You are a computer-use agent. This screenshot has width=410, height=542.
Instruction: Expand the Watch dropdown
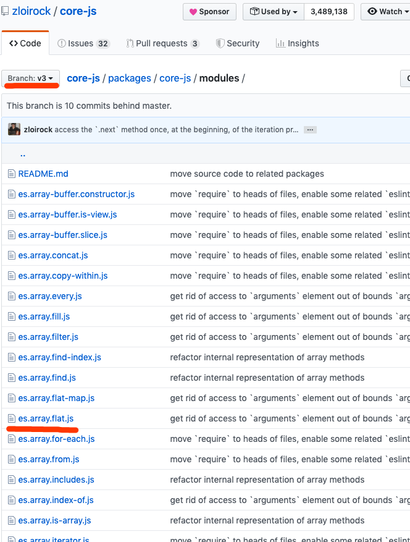385,12
